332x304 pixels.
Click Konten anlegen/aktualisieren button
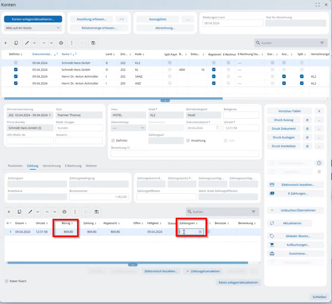pyautogui.click(x=33, y=19)
